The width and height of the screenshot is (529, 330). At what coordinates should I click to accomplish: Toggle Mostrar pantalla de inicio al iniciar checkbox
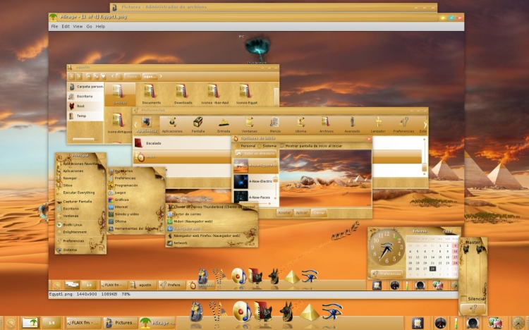coord(282,146)
